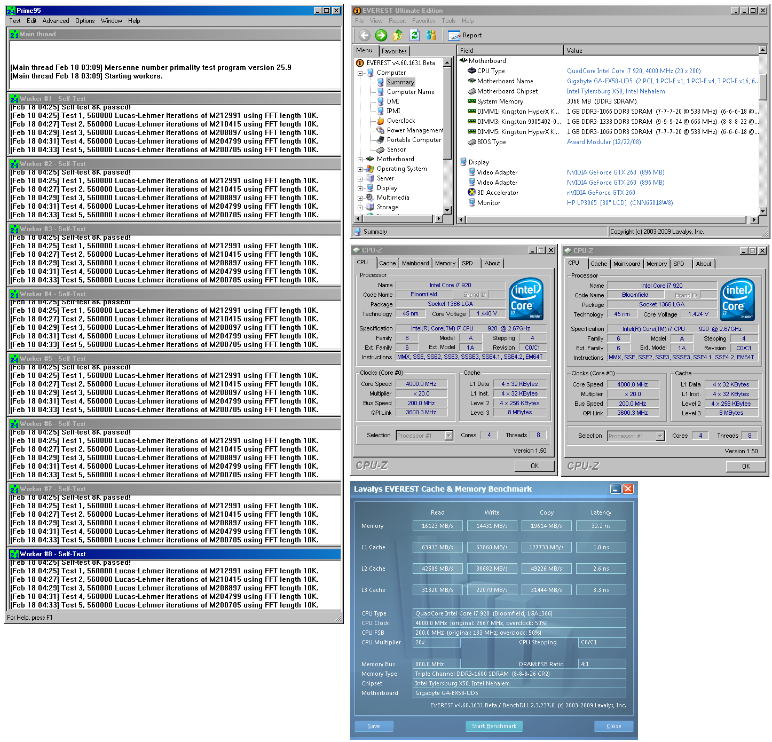Image resolution: width=772 pixels, height=742 pixels.
Task: Select Overclock tree item
Action: 401,121
